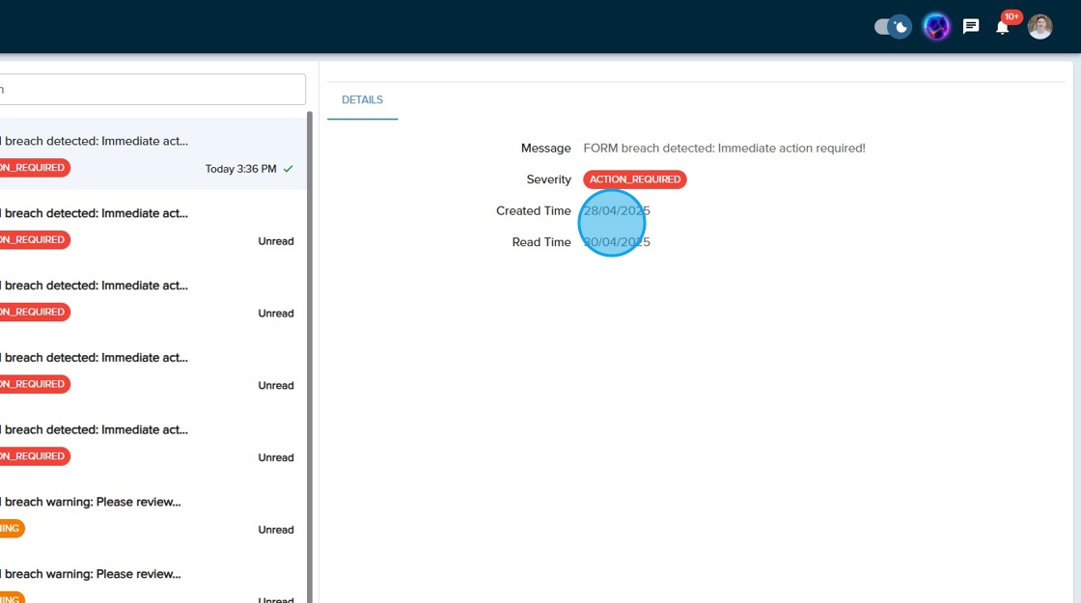Viewport: 1081px width, 603px height.
Task: Click the Created Time date value
Action: click(x=617, y=211)
